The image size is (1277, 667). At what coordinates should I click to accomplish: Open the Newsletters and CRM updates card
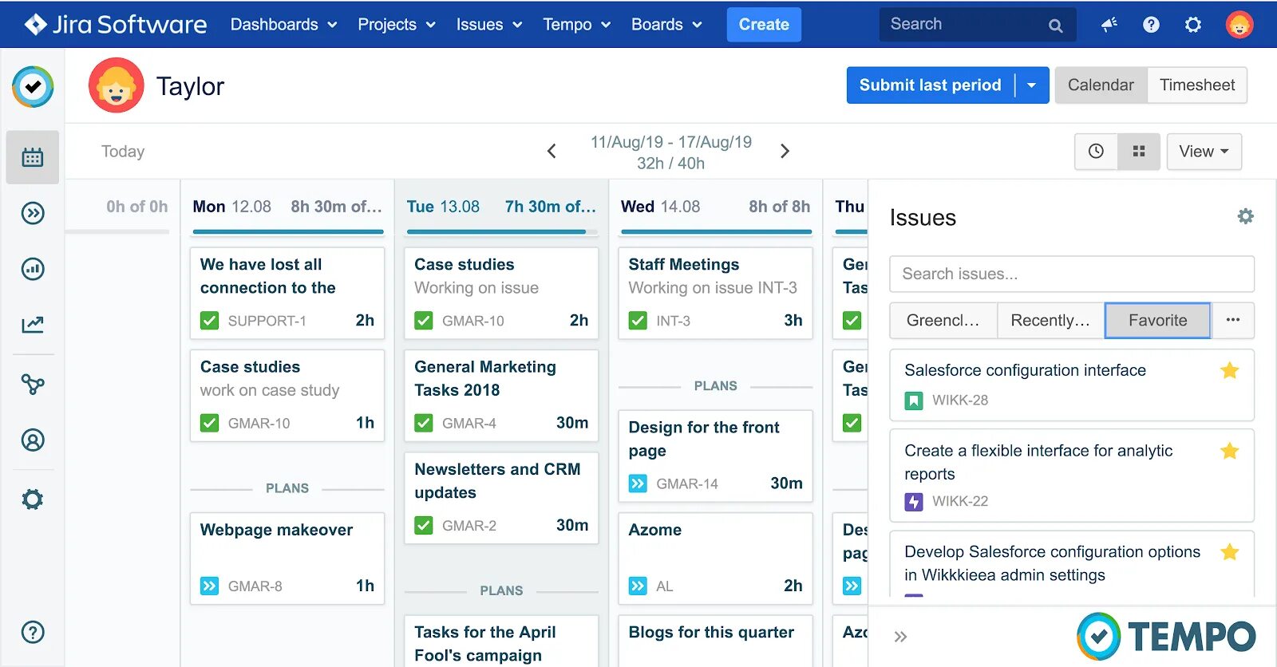tap(501, 498)
